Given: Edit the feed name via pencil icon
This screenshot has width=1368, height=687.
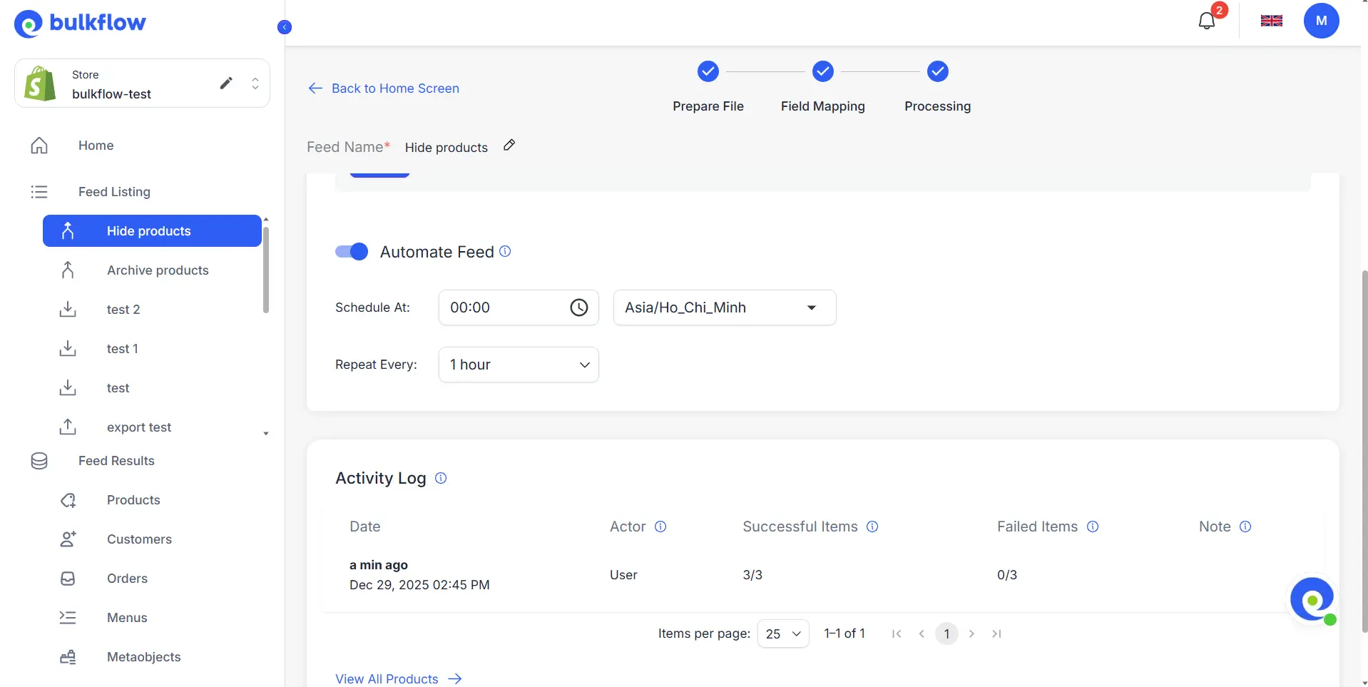Looking at the screenshot, I should (509, 146).
